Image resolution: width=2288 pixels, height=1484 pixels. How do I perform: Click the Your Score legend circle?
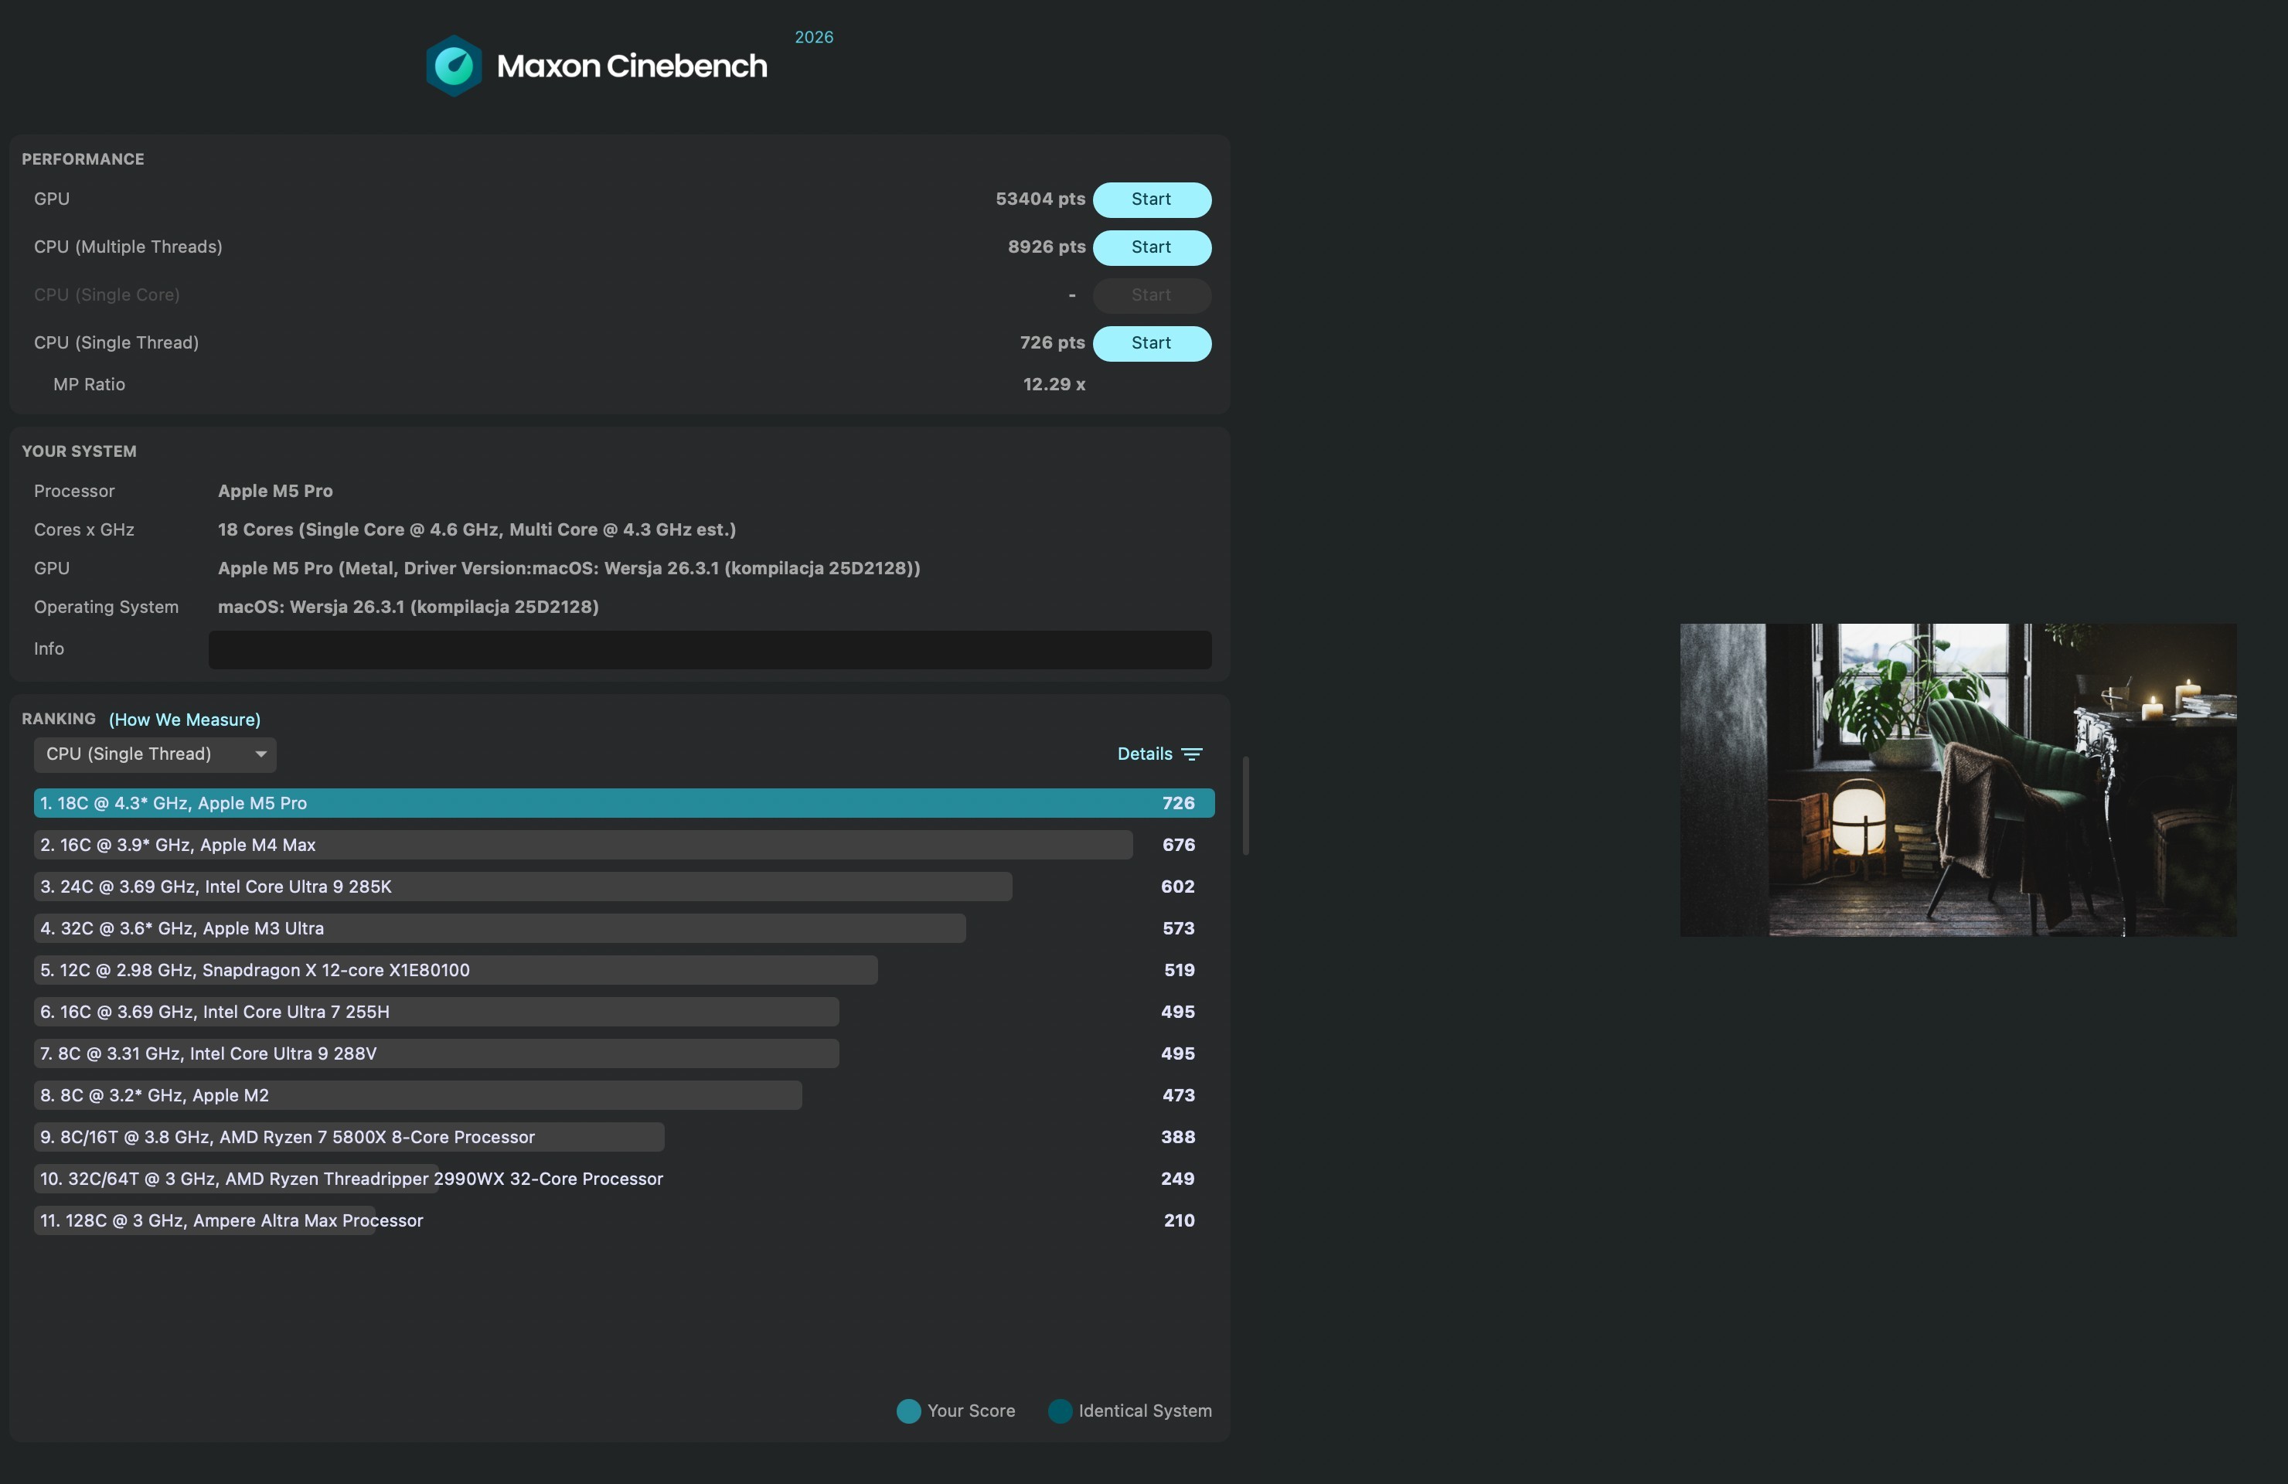click(907, 1411)
